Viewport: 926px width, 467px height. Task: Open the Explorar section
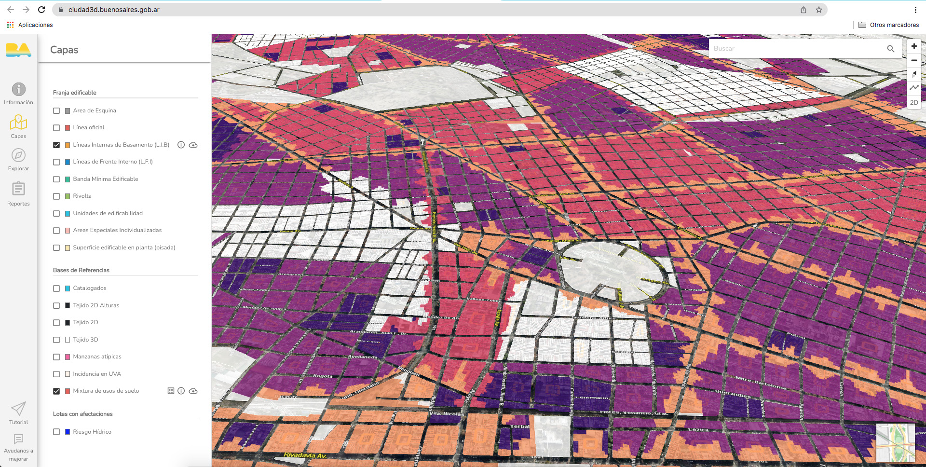(x=18, y=159)
